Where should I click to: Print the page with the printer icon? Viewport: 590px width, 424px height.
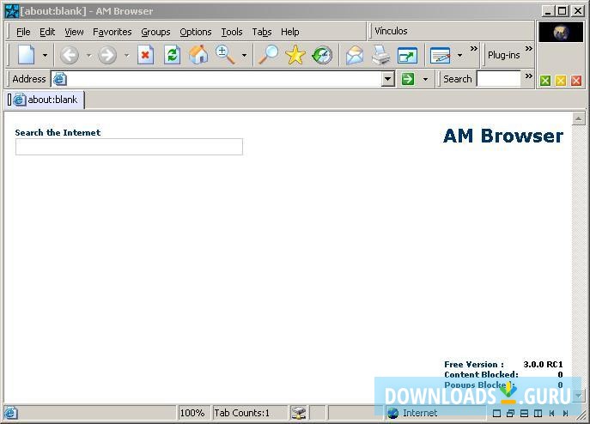pyautogui.click(x=380, y=55)
